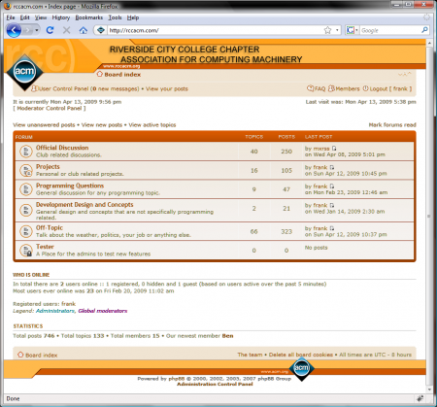Open Development Design and Concepts forum
The width and height of the screenshot is (437, 407).
point(84,205)
